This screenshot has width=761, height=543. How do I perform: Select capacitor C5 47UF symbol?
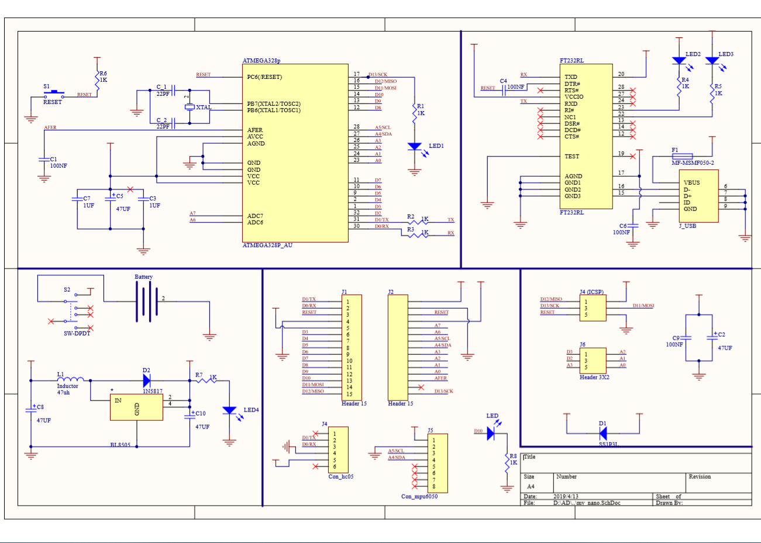tap(111, 199)
